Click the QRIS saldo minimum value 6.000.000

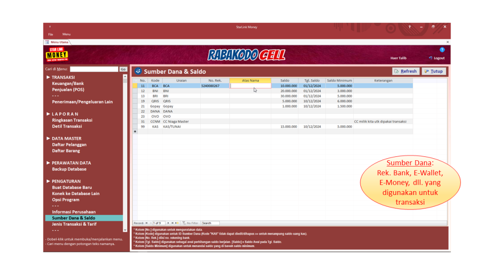[x=344, y=101]
